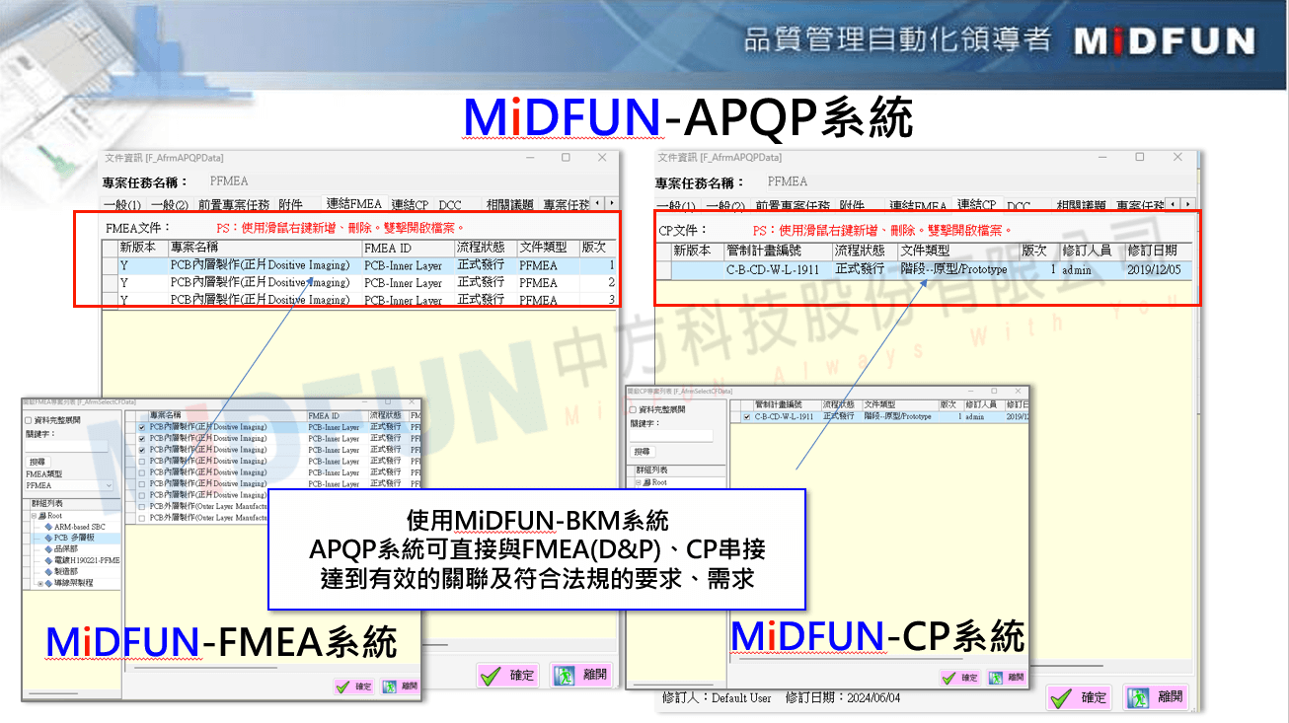Collapse Root node in CP group tree
Viewport: 1289px width, 723px height.
click(x=638, y=482)
